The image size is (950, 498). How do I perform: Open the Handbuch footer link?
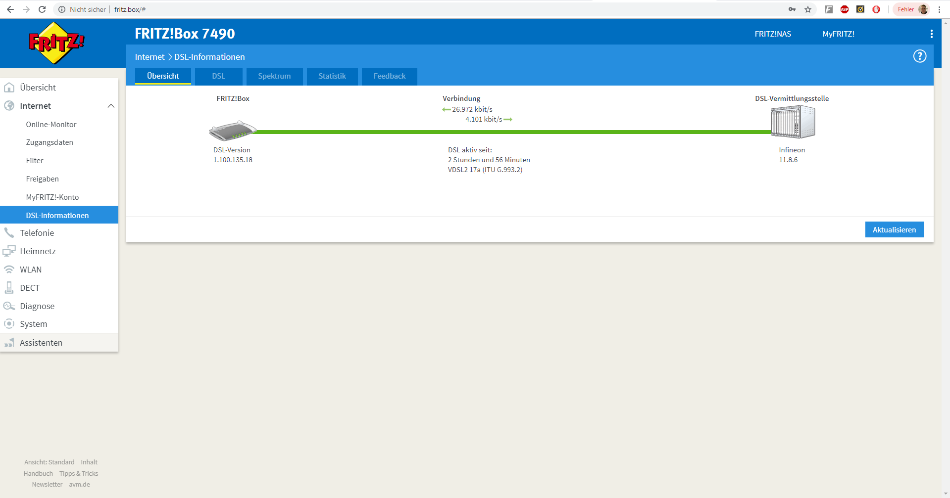tap(38, 474)
